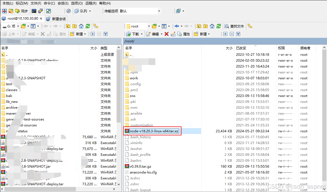
Task: Expand remote back history dropdown arrow
Action: [182, 26]
